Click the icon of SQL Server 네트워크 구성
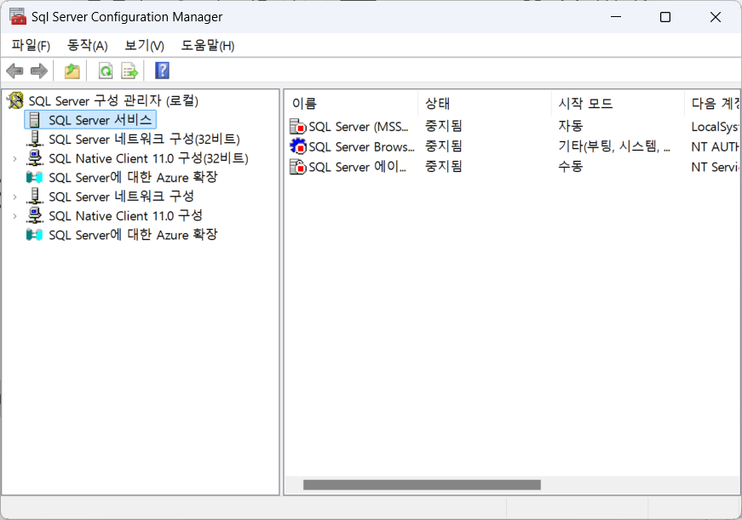Image resolution: width=742 pixels, height=520 pixels. pyautogui.click(x=35, y=197)
